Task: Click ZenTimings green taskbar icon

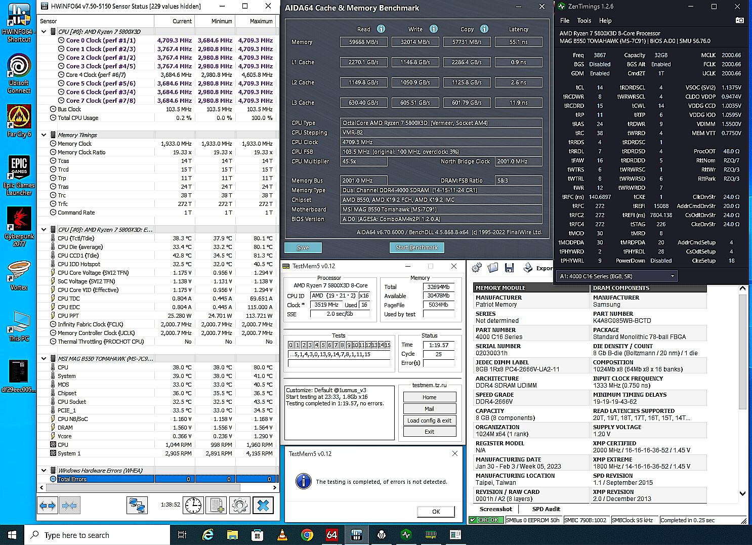Action: [x=406, y=535]
